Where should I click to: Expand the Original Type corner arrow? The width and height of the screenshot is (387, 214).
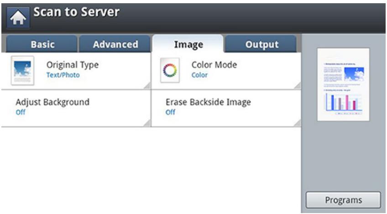pyautogui.click(x=147, y=86)
